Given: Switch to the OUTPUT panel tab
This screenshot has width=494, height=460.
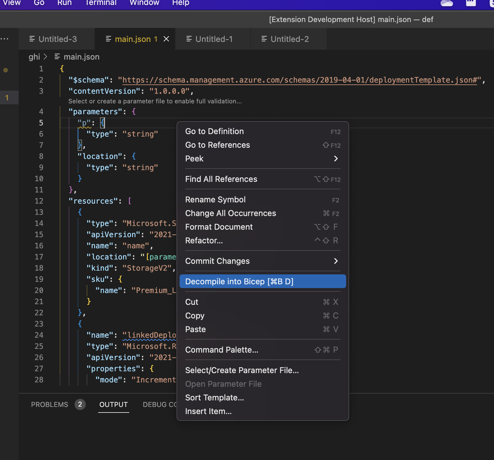Looking at the screenshot, I should pos(113,404).
